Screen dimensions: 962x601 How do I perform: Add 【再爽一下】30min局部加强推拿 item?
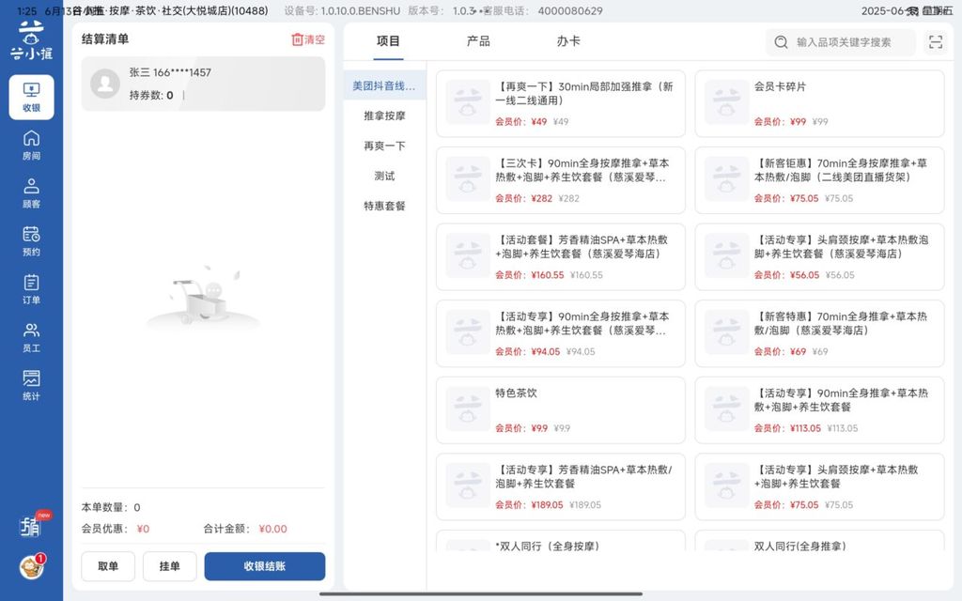561,103
